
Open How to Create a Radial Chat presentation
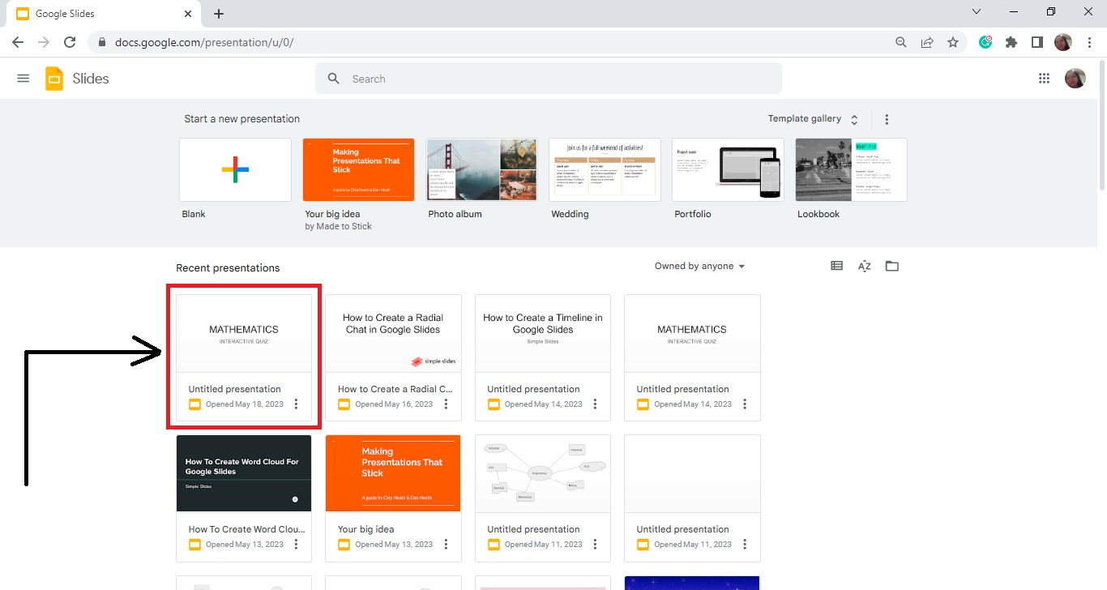pos(393,334)
